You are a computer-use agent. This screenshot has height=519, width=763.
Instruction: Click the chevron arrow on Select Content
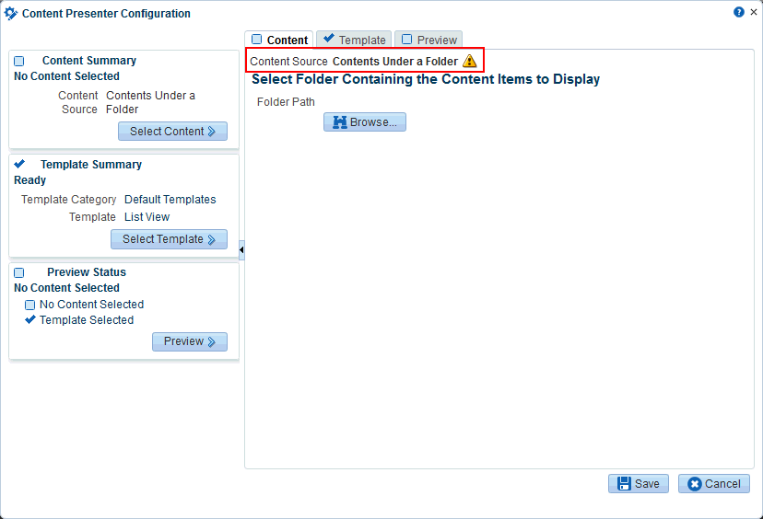pos(211,132)
